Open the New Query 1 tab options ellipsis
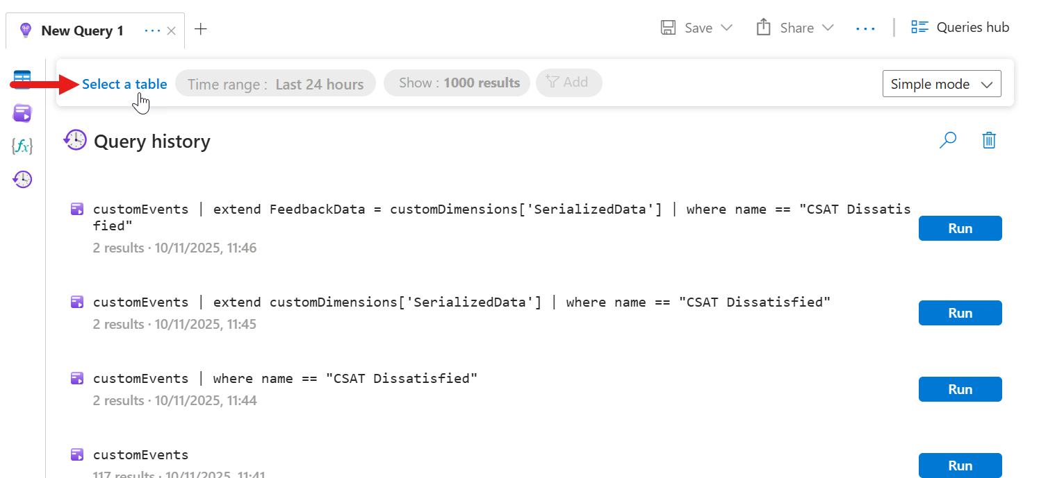Screen dimensions: 1039x478 point(152,31)
